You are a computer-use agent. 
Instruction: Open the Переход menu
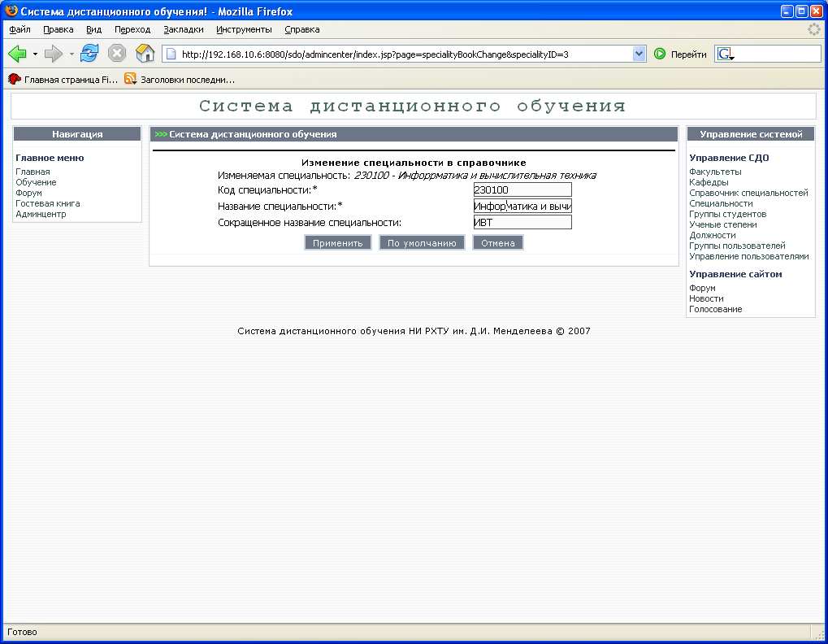132,29
